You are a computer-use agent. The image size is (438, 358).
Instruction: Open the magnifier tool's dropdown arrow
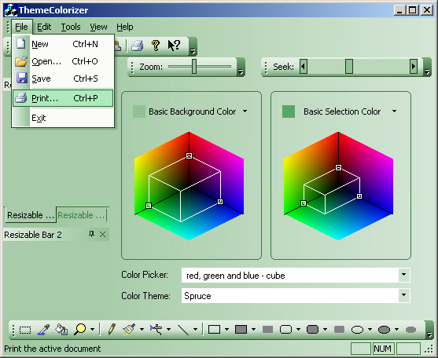92,329
